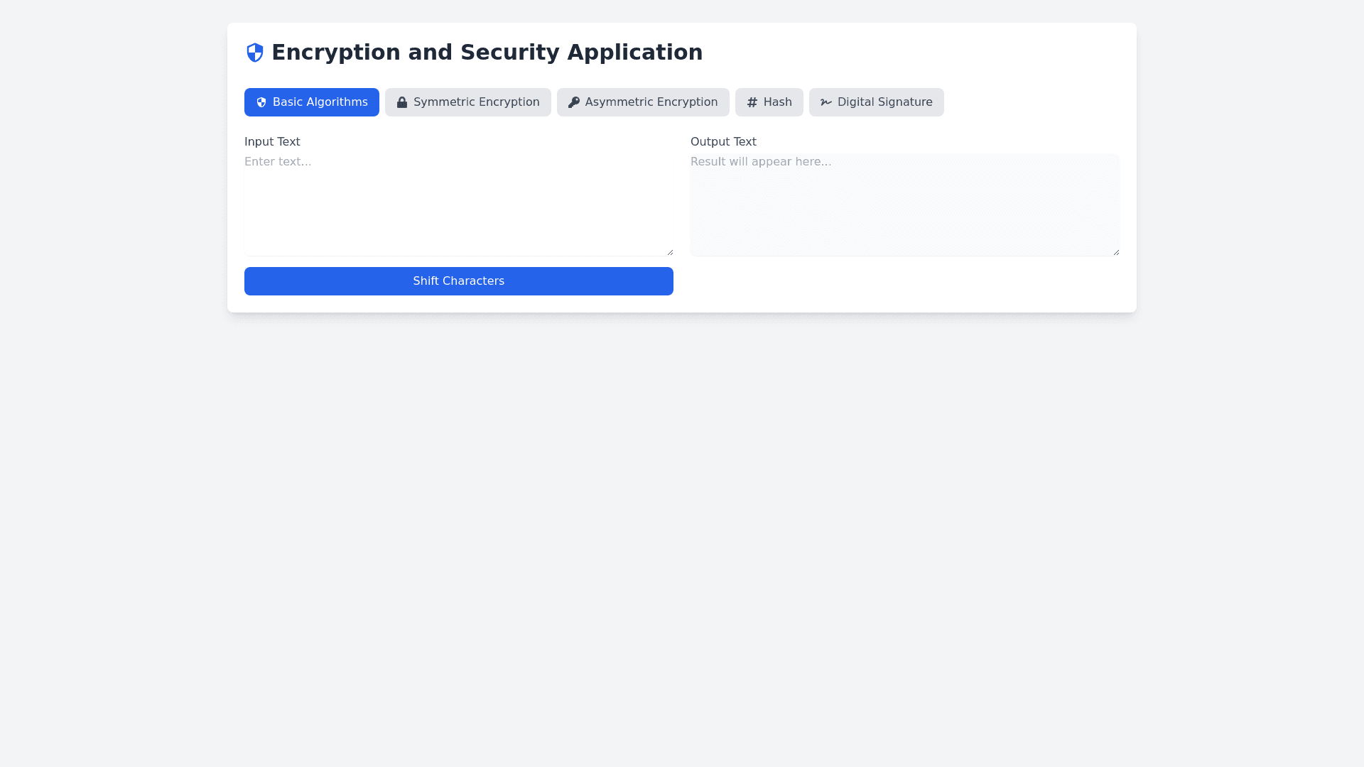Grab the input textarea resize handle

point(670,252)
